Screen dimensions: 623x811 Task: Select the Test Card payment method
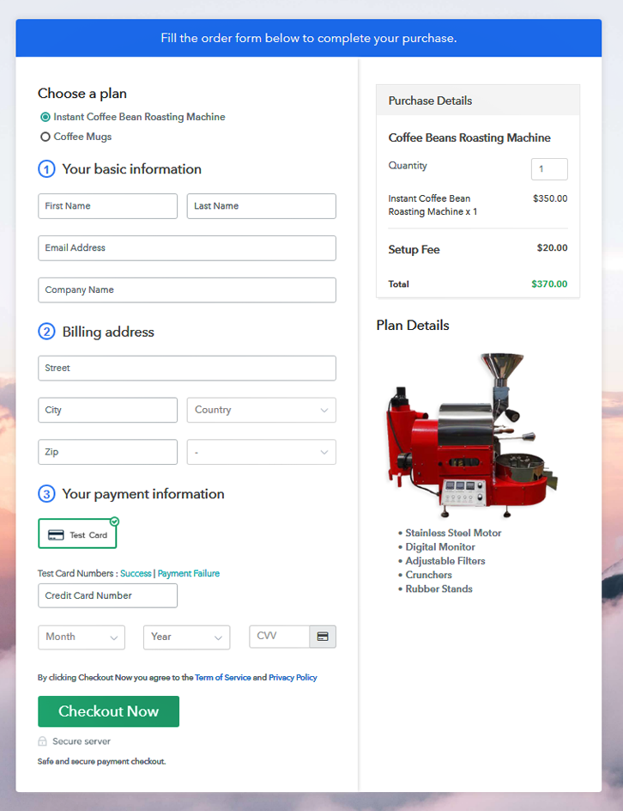coord(77,534)
